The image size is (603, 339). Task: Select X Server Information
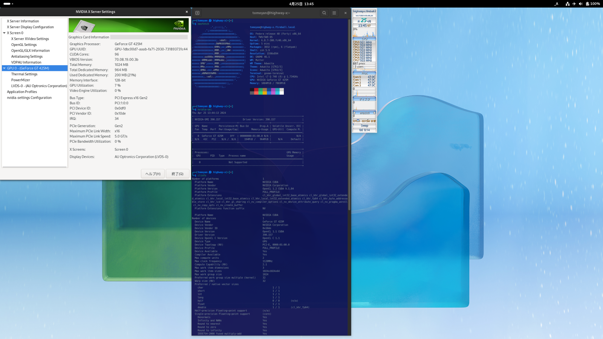(x=23, y=21)
